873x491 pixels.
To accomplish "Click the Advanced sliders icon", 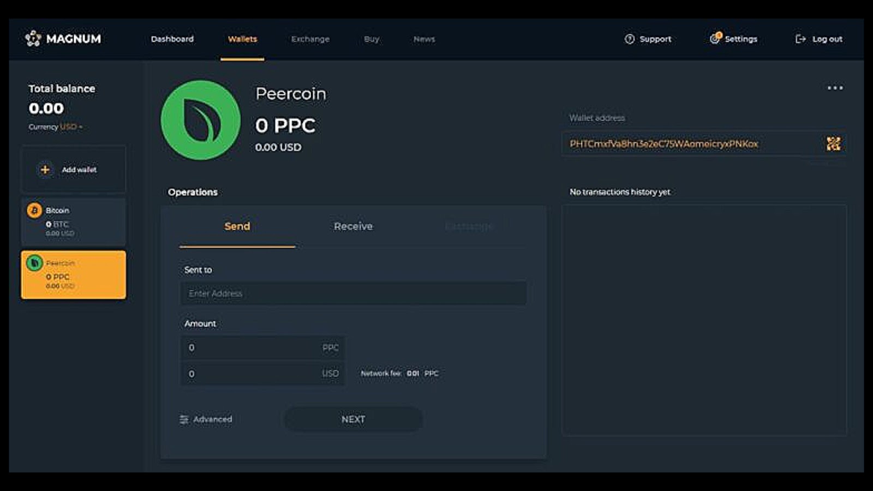I will click(184, 419).
